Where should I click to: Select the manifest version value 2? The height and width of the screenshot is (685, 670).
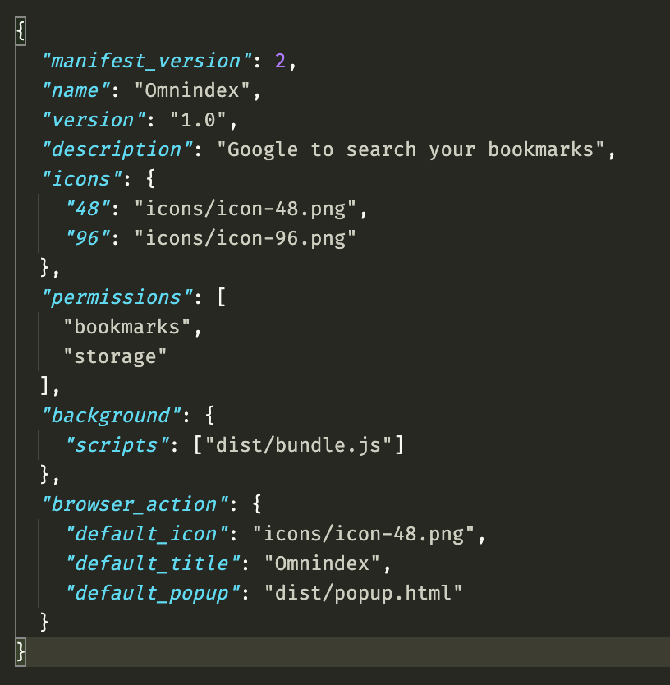(281, 61)
